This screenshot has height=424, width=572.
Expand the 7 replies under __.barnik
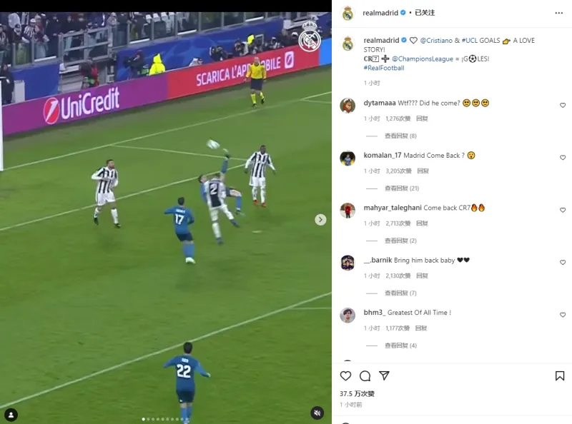tap(400, 293)
